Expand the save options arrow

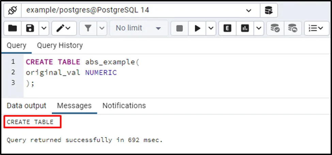(44, 28)
